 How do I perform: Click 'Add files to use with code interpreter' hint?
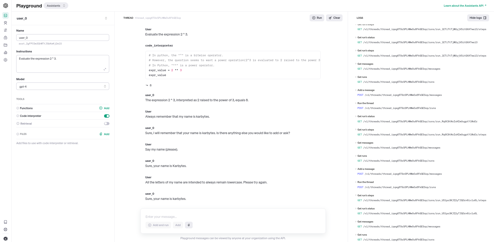(47, 143)
